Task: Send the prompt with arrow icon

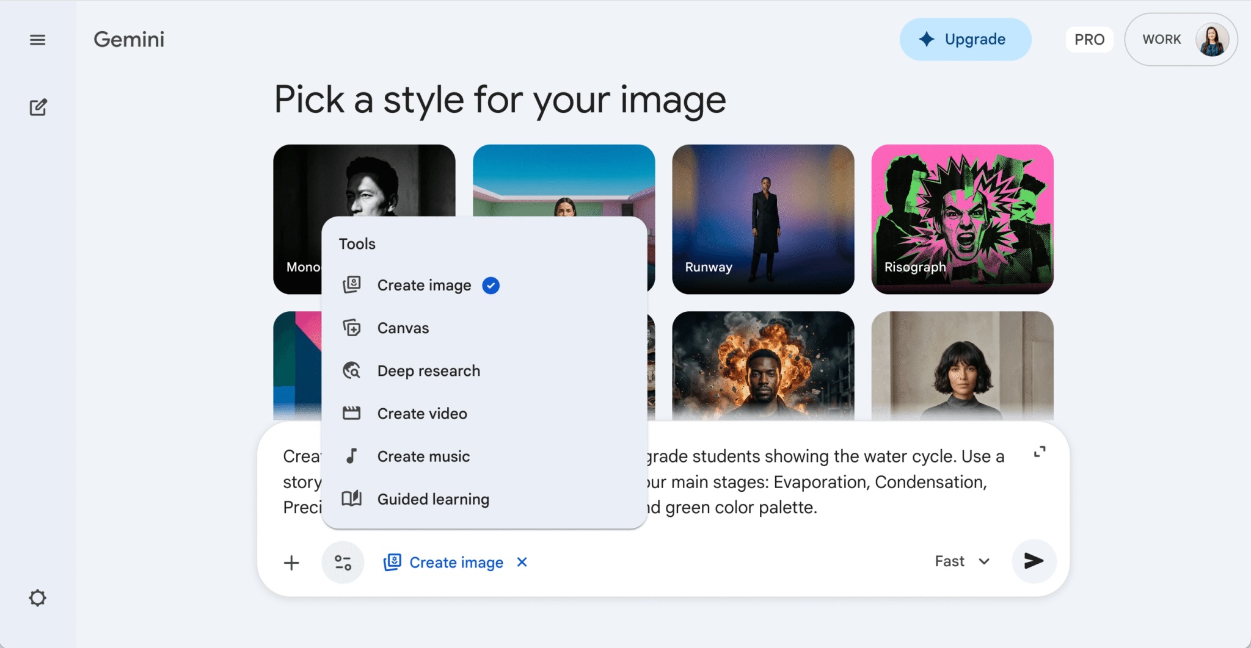Action: (1034, 561)
